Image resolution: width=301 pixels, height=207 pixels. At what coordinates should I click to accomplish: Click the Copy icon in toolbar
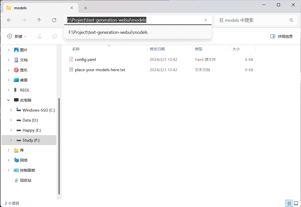tap(54, 36)
